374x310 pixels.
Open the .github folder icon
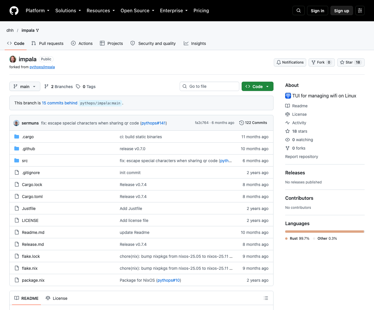coord(17,149)
